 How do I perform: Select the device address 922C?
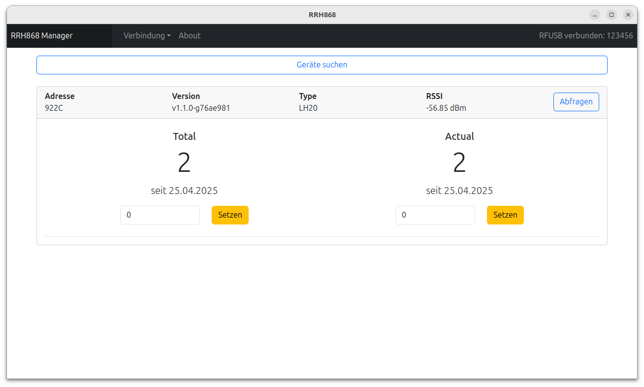click(54, 108)
